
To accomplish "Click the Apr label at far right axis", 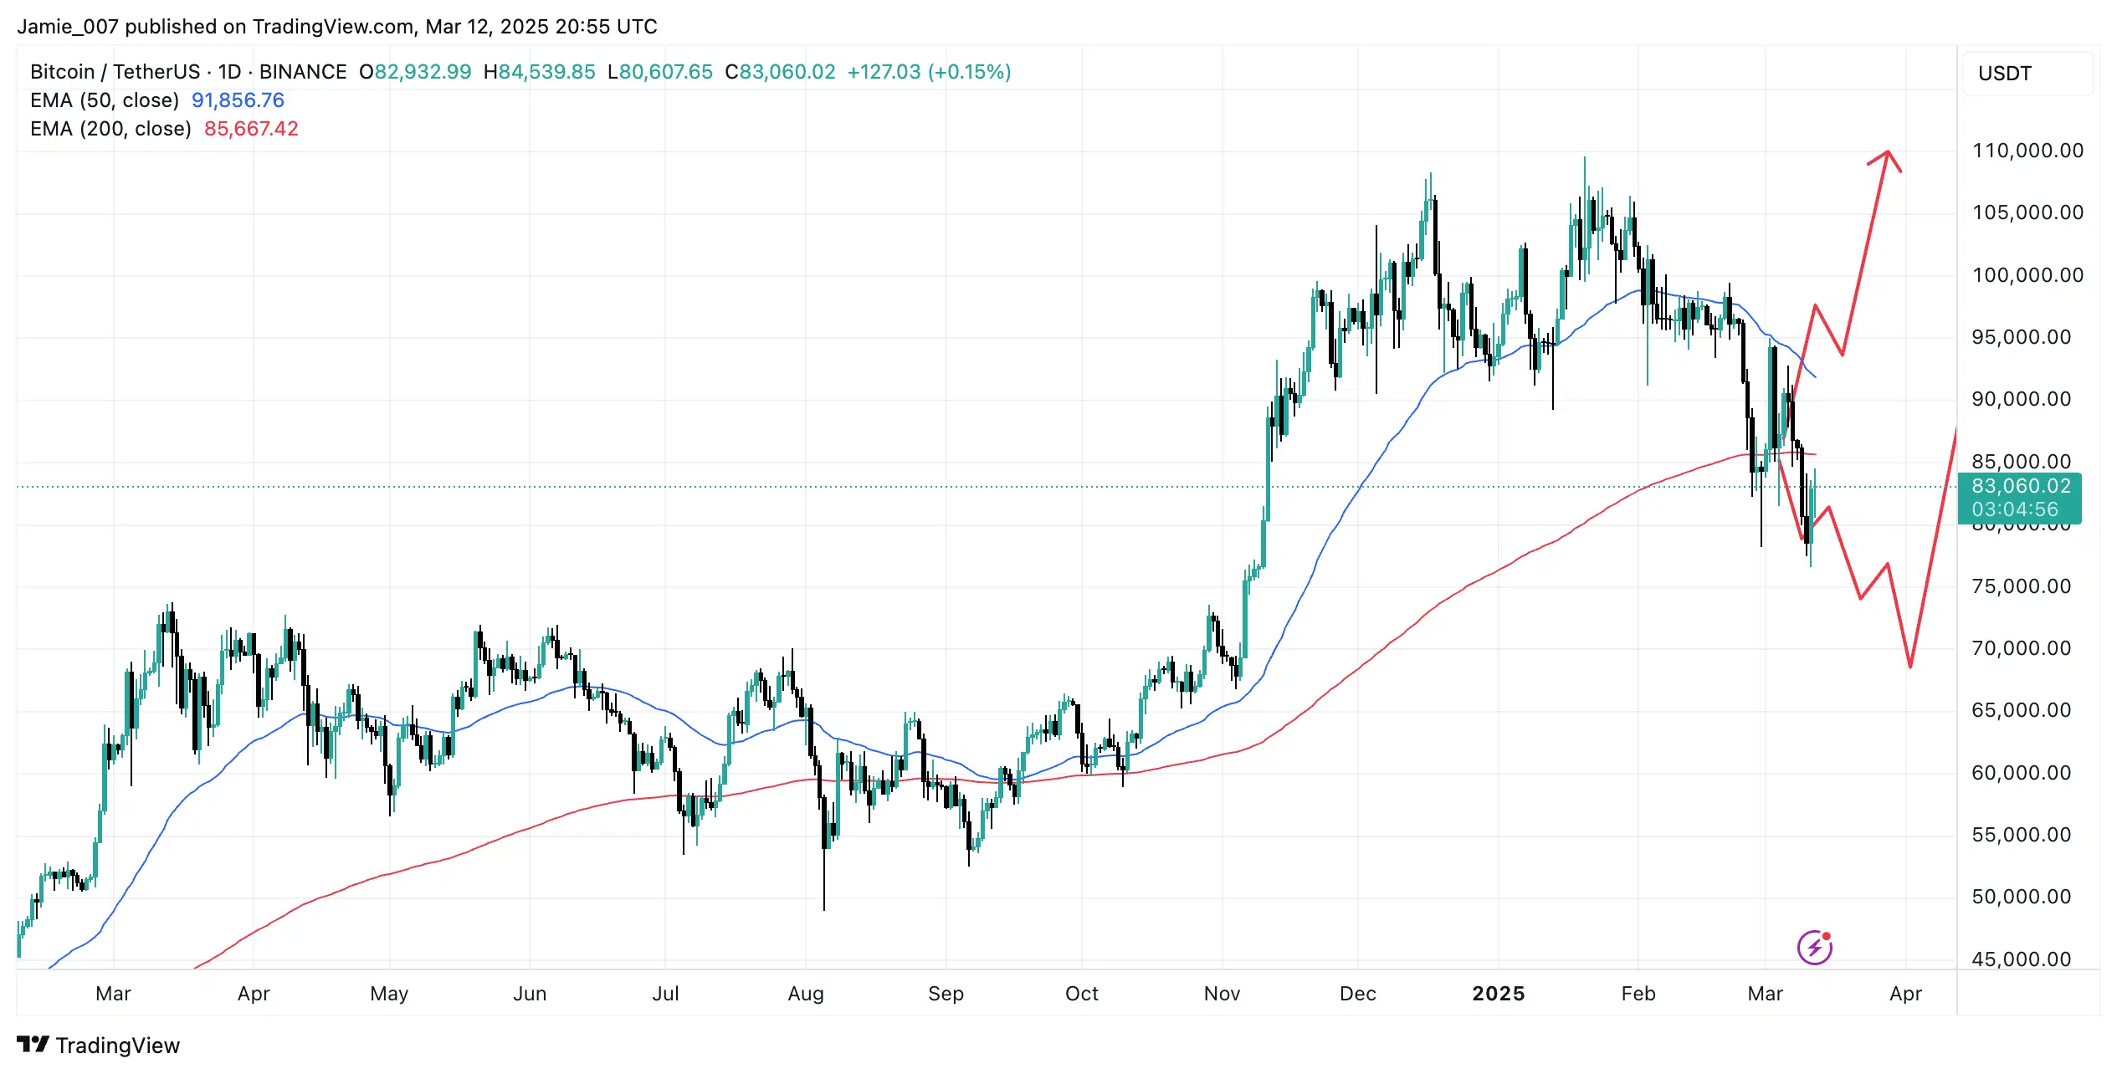I will 1905,994.
